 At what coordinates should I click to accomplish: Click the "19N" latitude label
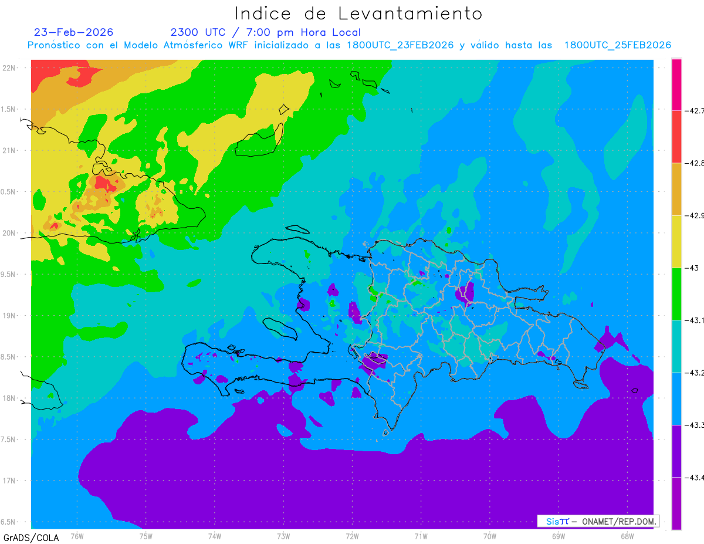click(9, 316)
